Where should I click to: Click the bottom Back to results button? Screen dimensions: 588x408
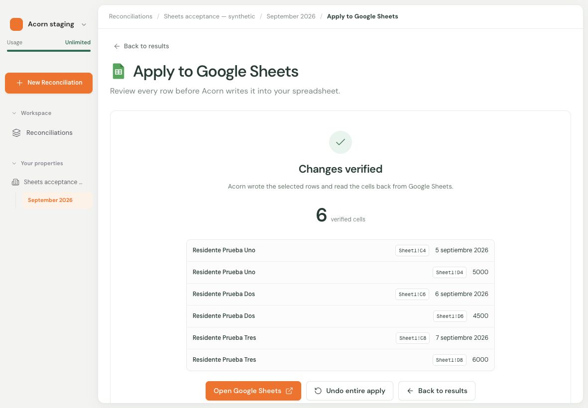(x=437, y=391)
